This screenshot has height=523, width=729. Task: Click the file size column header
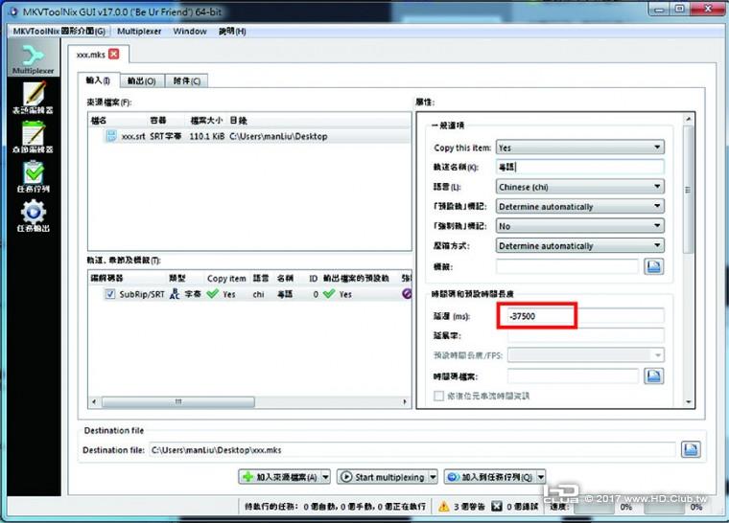point(206,121)
